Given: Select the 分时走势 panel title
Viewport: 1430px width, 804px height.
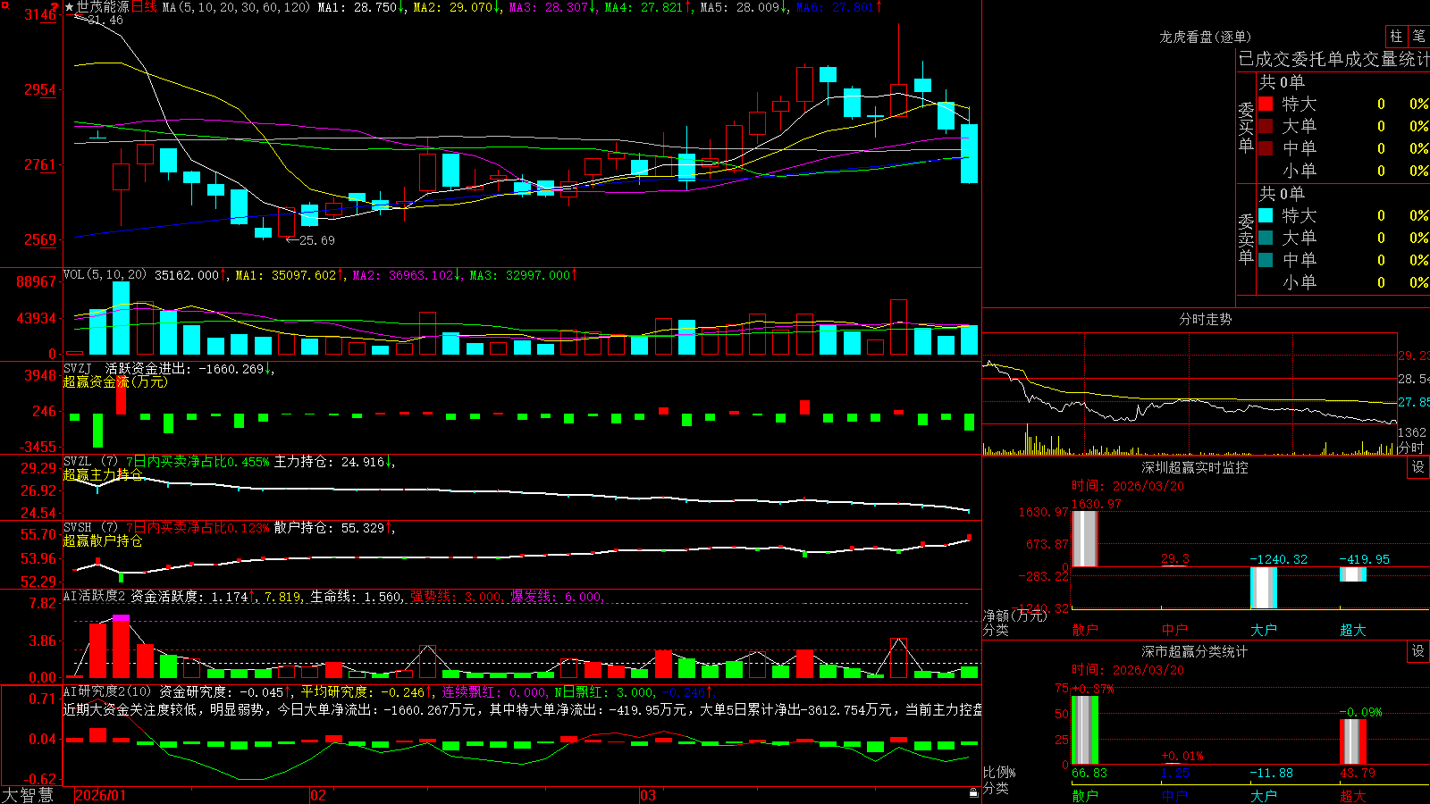Looking at the screenshot, I should click(1205, 319).
